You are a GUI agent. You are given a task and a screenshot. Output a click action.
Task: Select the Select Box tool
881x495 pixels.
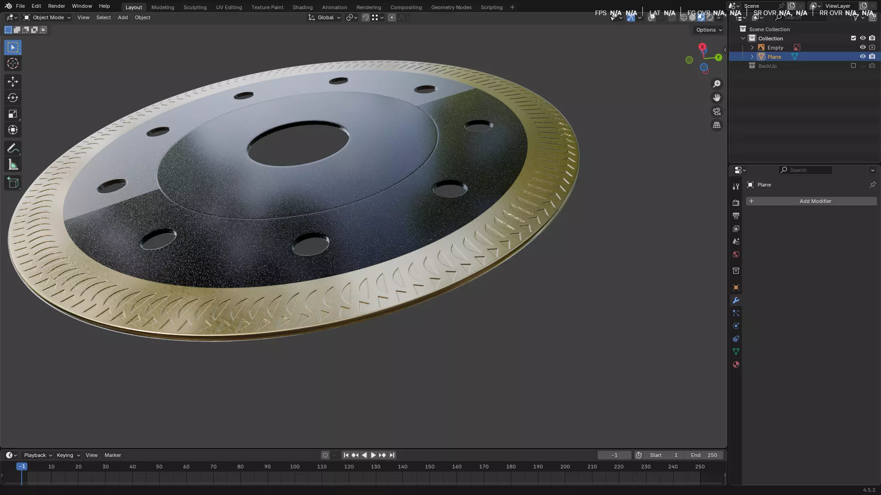[13, 47]
